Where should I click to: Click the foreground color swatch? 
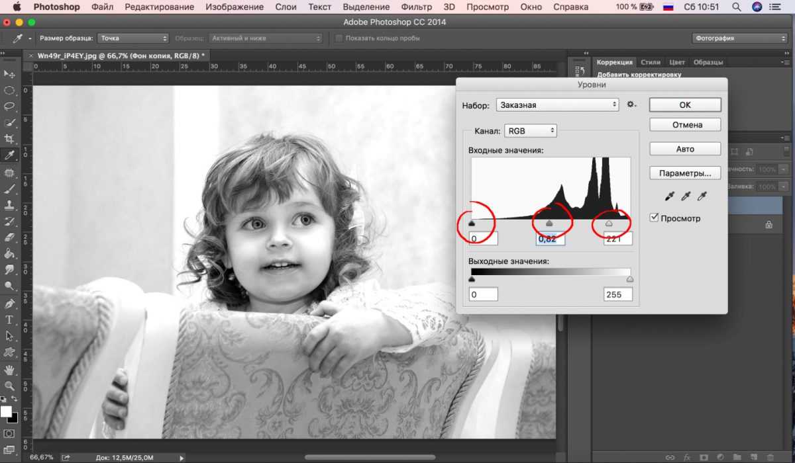(x=7, y=411)
